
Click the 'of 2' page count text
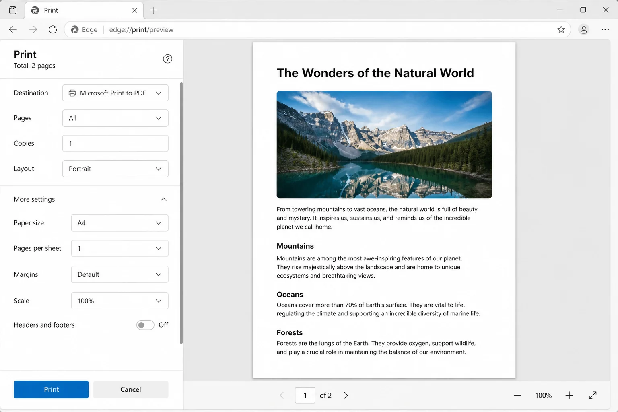(325, 396)
